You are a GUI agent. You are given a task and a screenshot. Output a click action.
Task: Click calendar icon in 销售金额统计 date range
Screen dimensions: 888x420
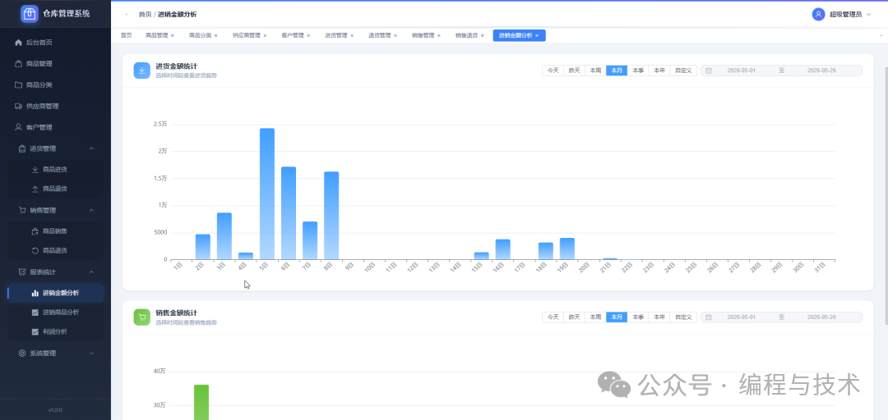(709, 317)
